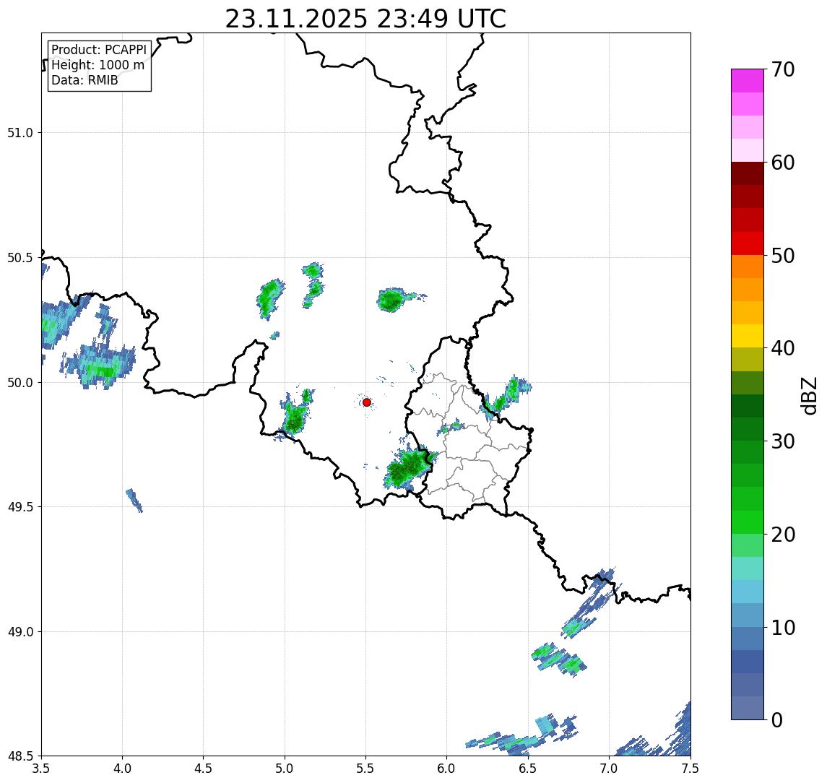Click the colorbar tick label 40
827x783 pixels.
[783, 348]
